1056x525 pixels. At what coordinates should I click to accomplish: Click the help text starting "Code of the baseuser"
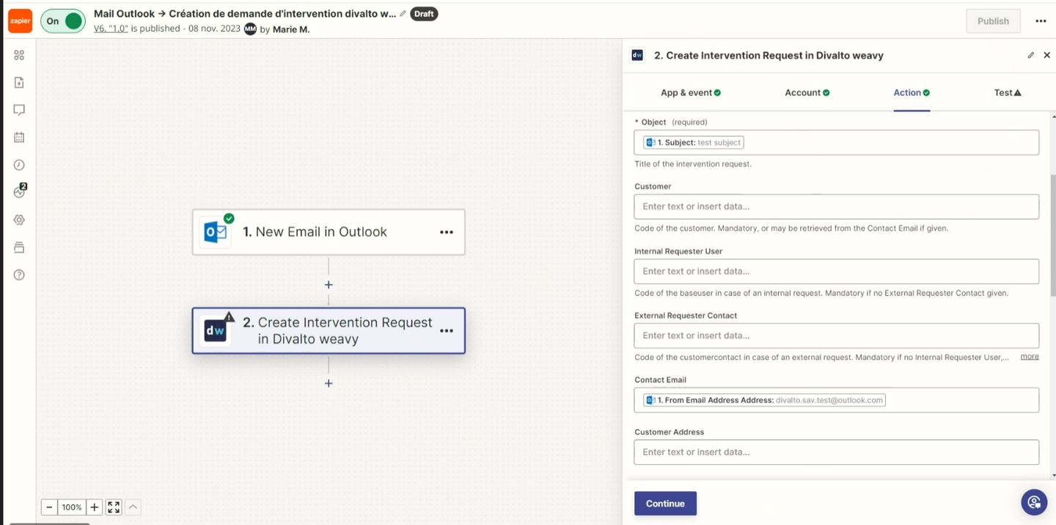pos(821,293)
